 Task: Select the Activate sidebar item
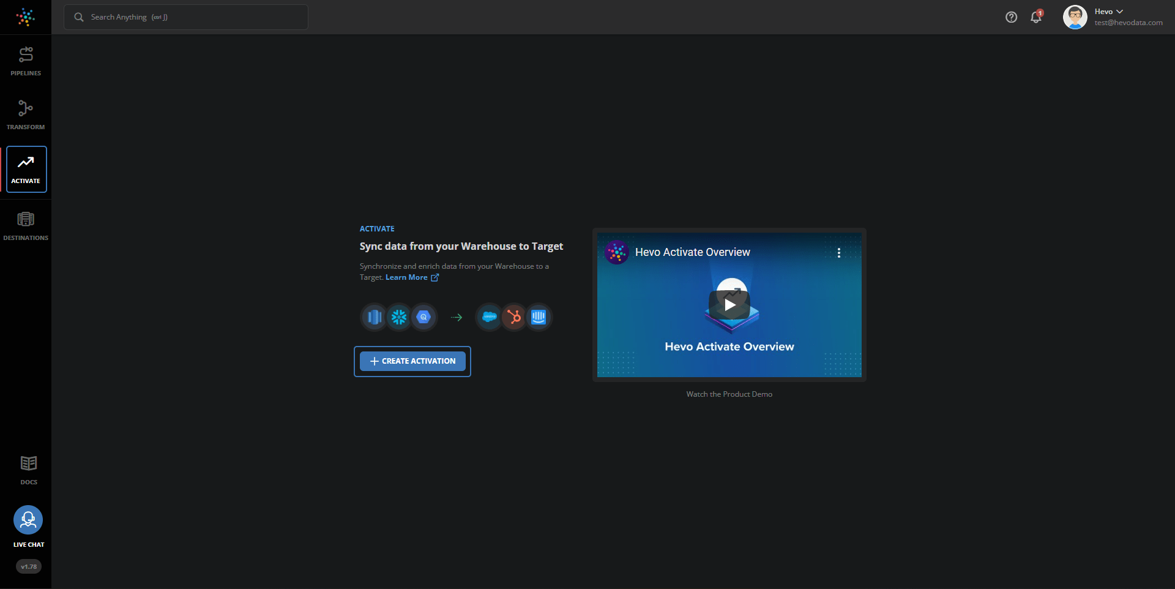[26, 169]
